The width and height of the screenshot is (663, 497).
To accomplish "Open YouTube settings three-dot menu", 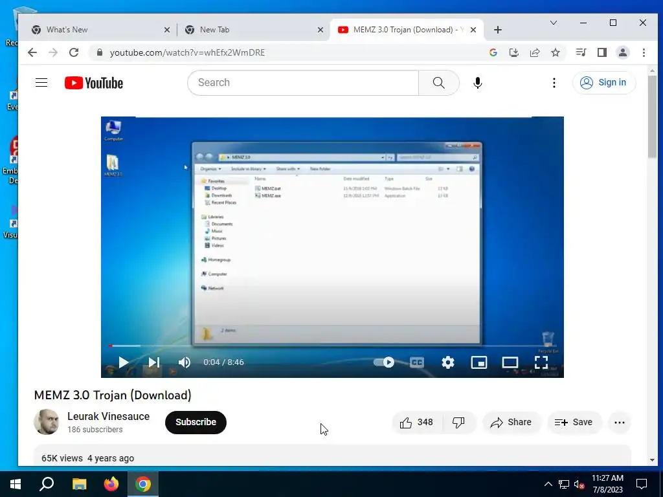I will point(554,83).
